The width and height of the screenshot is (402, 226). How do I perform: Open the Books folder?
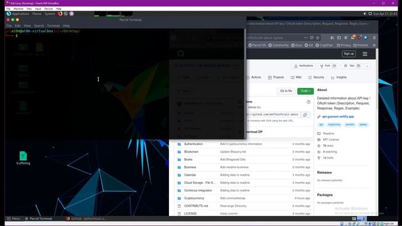[x=188, y=159]
